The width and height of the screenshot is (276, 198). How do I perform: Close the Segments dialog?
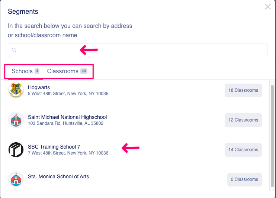(268, 7)
